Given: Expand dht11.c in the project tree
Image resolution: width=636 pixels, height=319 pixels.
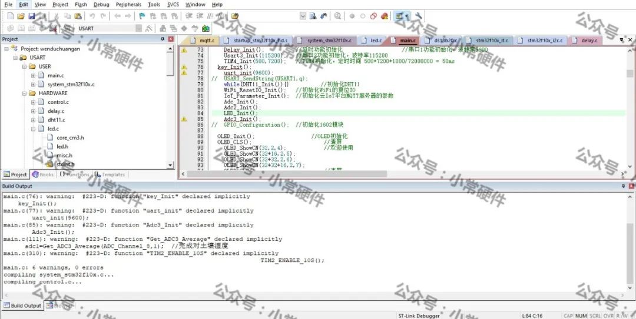Looking at the screenshot, I should [x=33, y=120].
